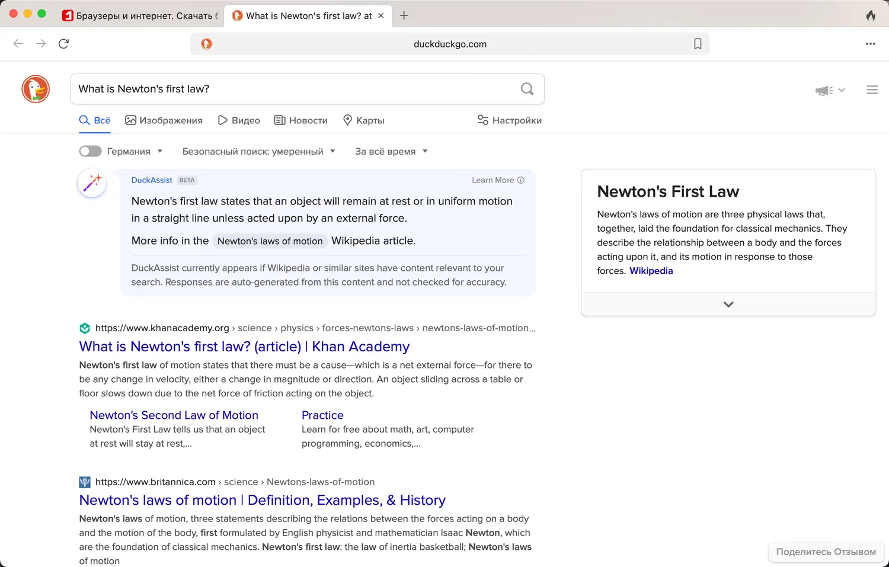Open the DuckDuckGo hamburger menu
This screenshot has width=889, height=567.
872,90
